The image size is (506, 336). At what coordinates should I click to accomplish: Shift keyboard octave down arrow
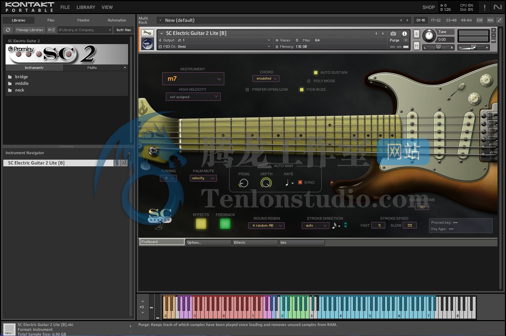click(143, 313)
